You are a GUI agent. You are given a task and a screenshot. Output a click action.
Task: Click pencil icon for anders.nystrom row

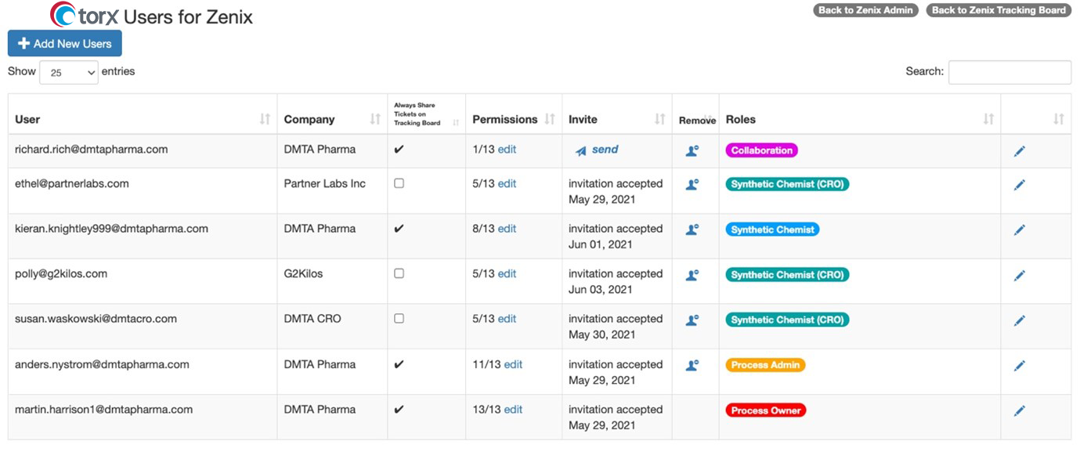click(x=1019, y=366)
